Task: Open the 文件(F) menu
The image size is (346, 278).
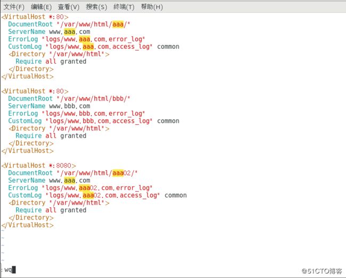Action: pos(14,7)
